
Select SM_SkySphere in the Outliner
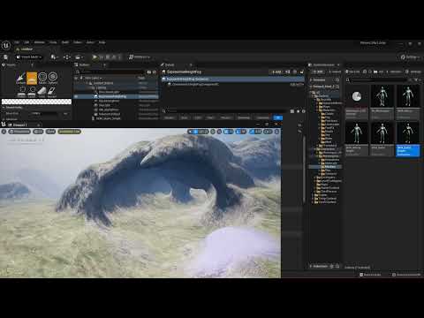(109, 110)
